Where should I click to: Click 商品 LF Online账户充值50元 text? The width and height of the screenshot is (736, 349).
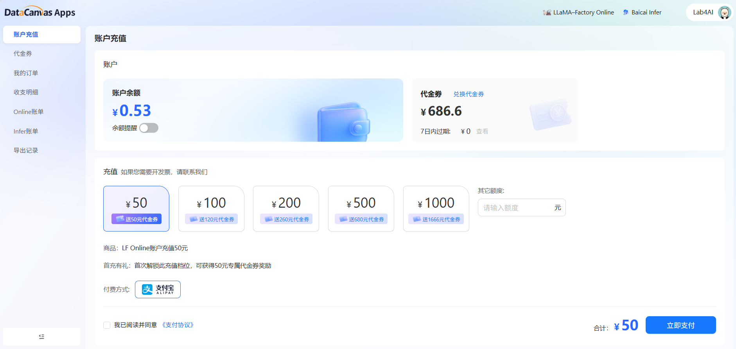pos(145,248)
